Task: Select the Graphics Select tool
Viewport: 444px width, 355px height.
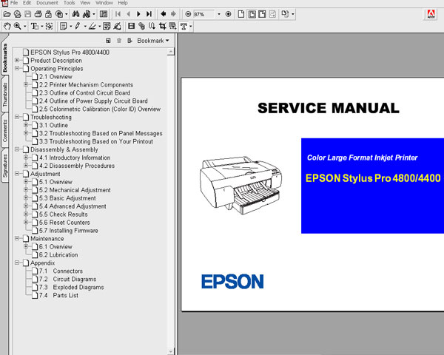Action: click(49, 27)
